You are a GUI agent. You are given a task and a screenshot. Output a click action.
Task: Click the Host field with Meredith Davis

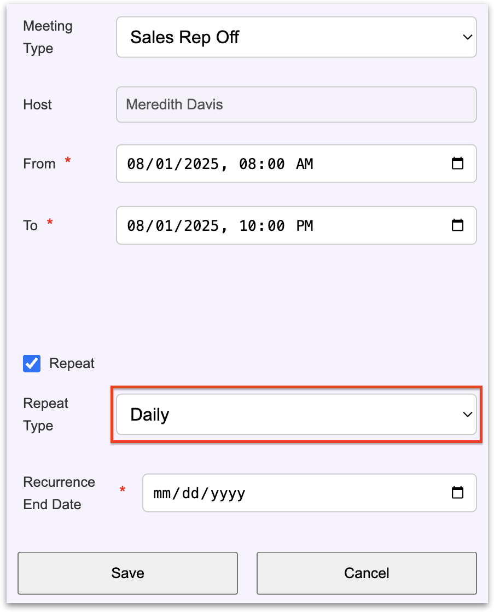[296, 104]
